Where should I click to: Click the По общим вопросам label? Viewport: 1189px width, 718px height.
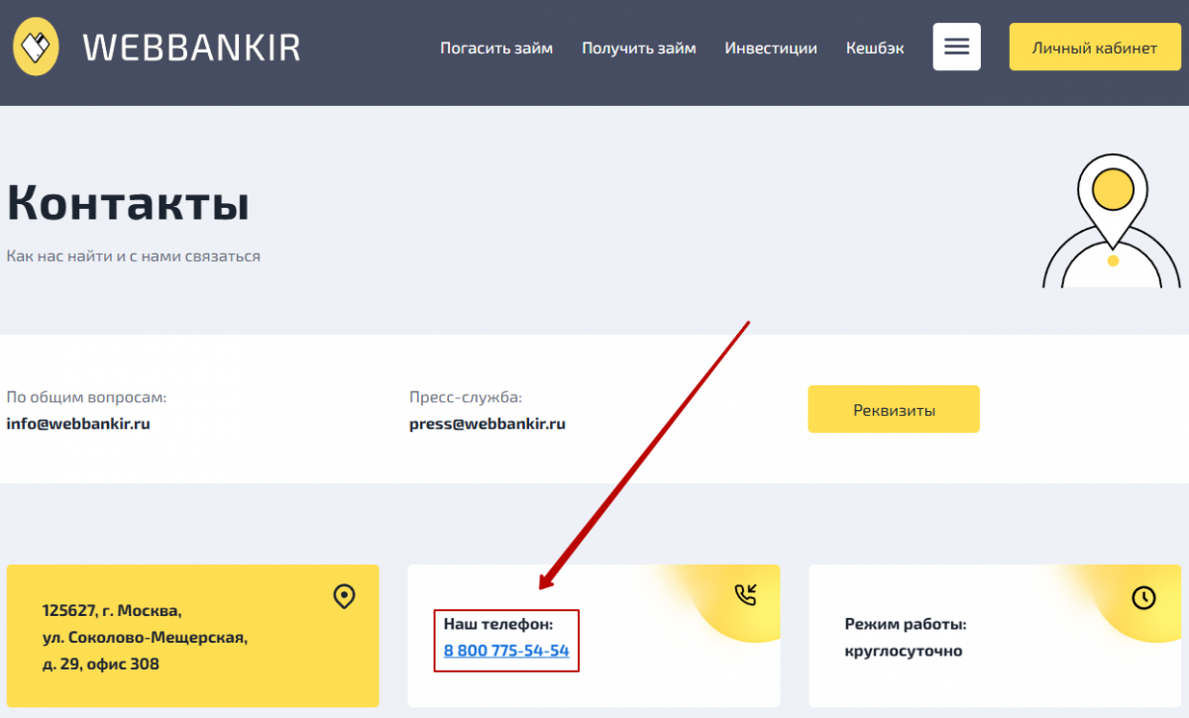86,397
